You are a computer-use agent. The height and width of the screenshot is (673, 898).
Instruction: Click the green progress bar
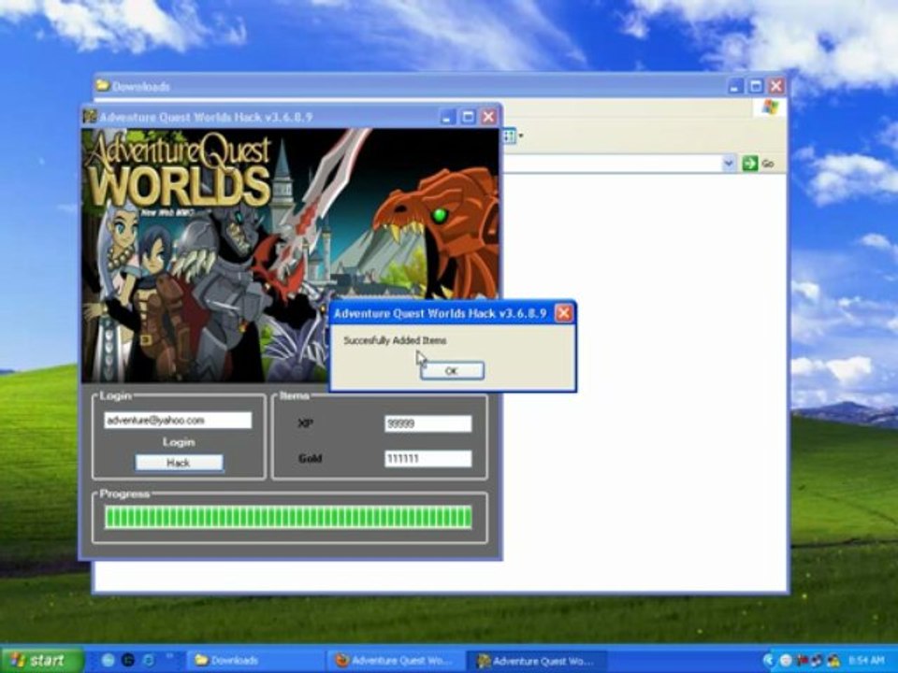pos(288,517)
